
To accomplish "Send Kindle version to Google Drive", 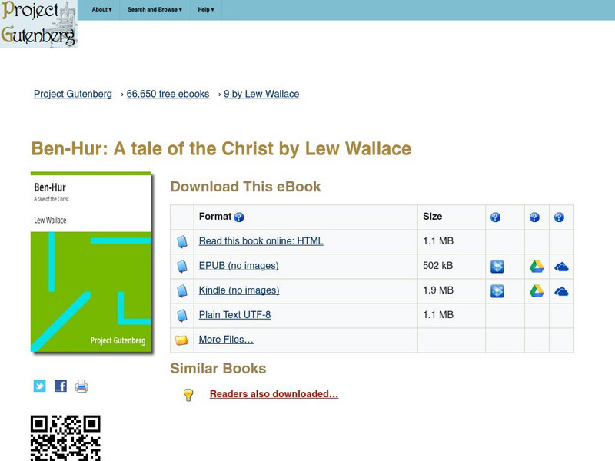I will click(536, 290).
